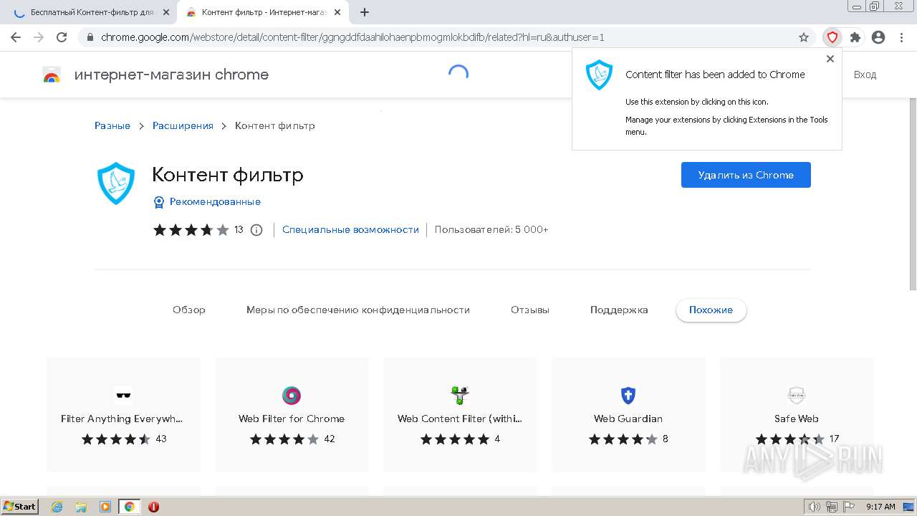Go back with the browser back arrow

tap(16, 37)
